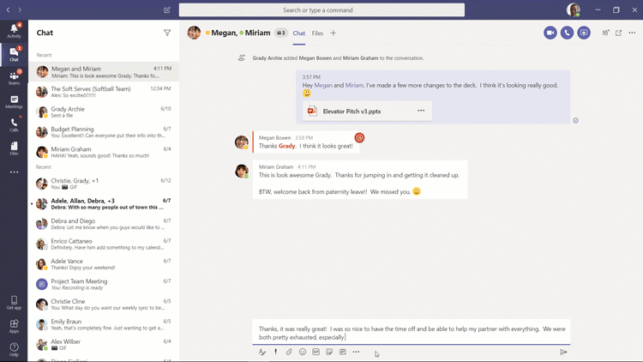Open more options for Elevator Pitch v3.pptx
Viewport: 643px width, 362px height.
[x=421, y=111]
